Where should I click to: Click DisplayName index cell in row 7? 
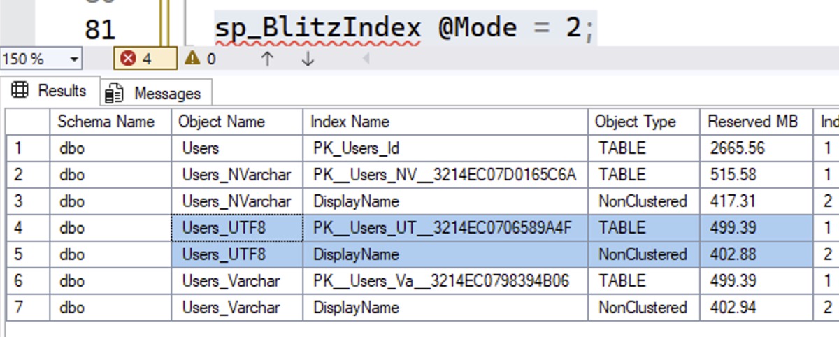click(445, 308)
